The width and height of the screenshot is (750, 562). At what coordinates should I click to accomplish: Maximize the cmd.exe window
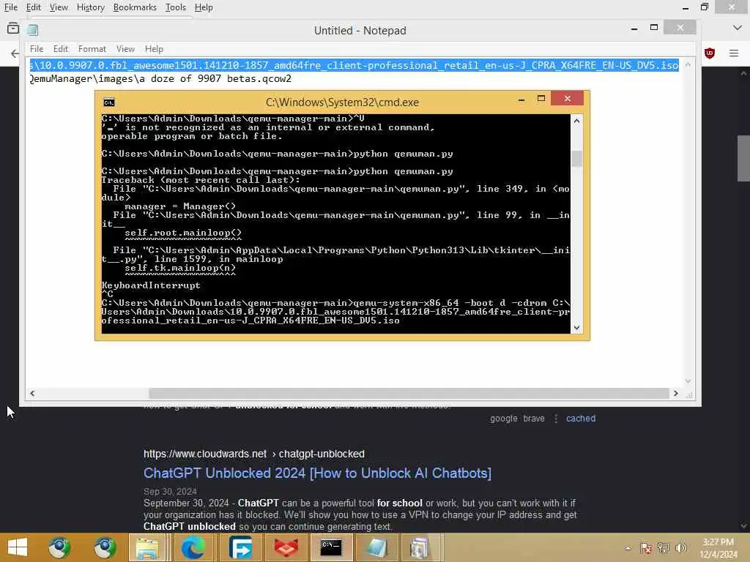[x=541, y=99]
